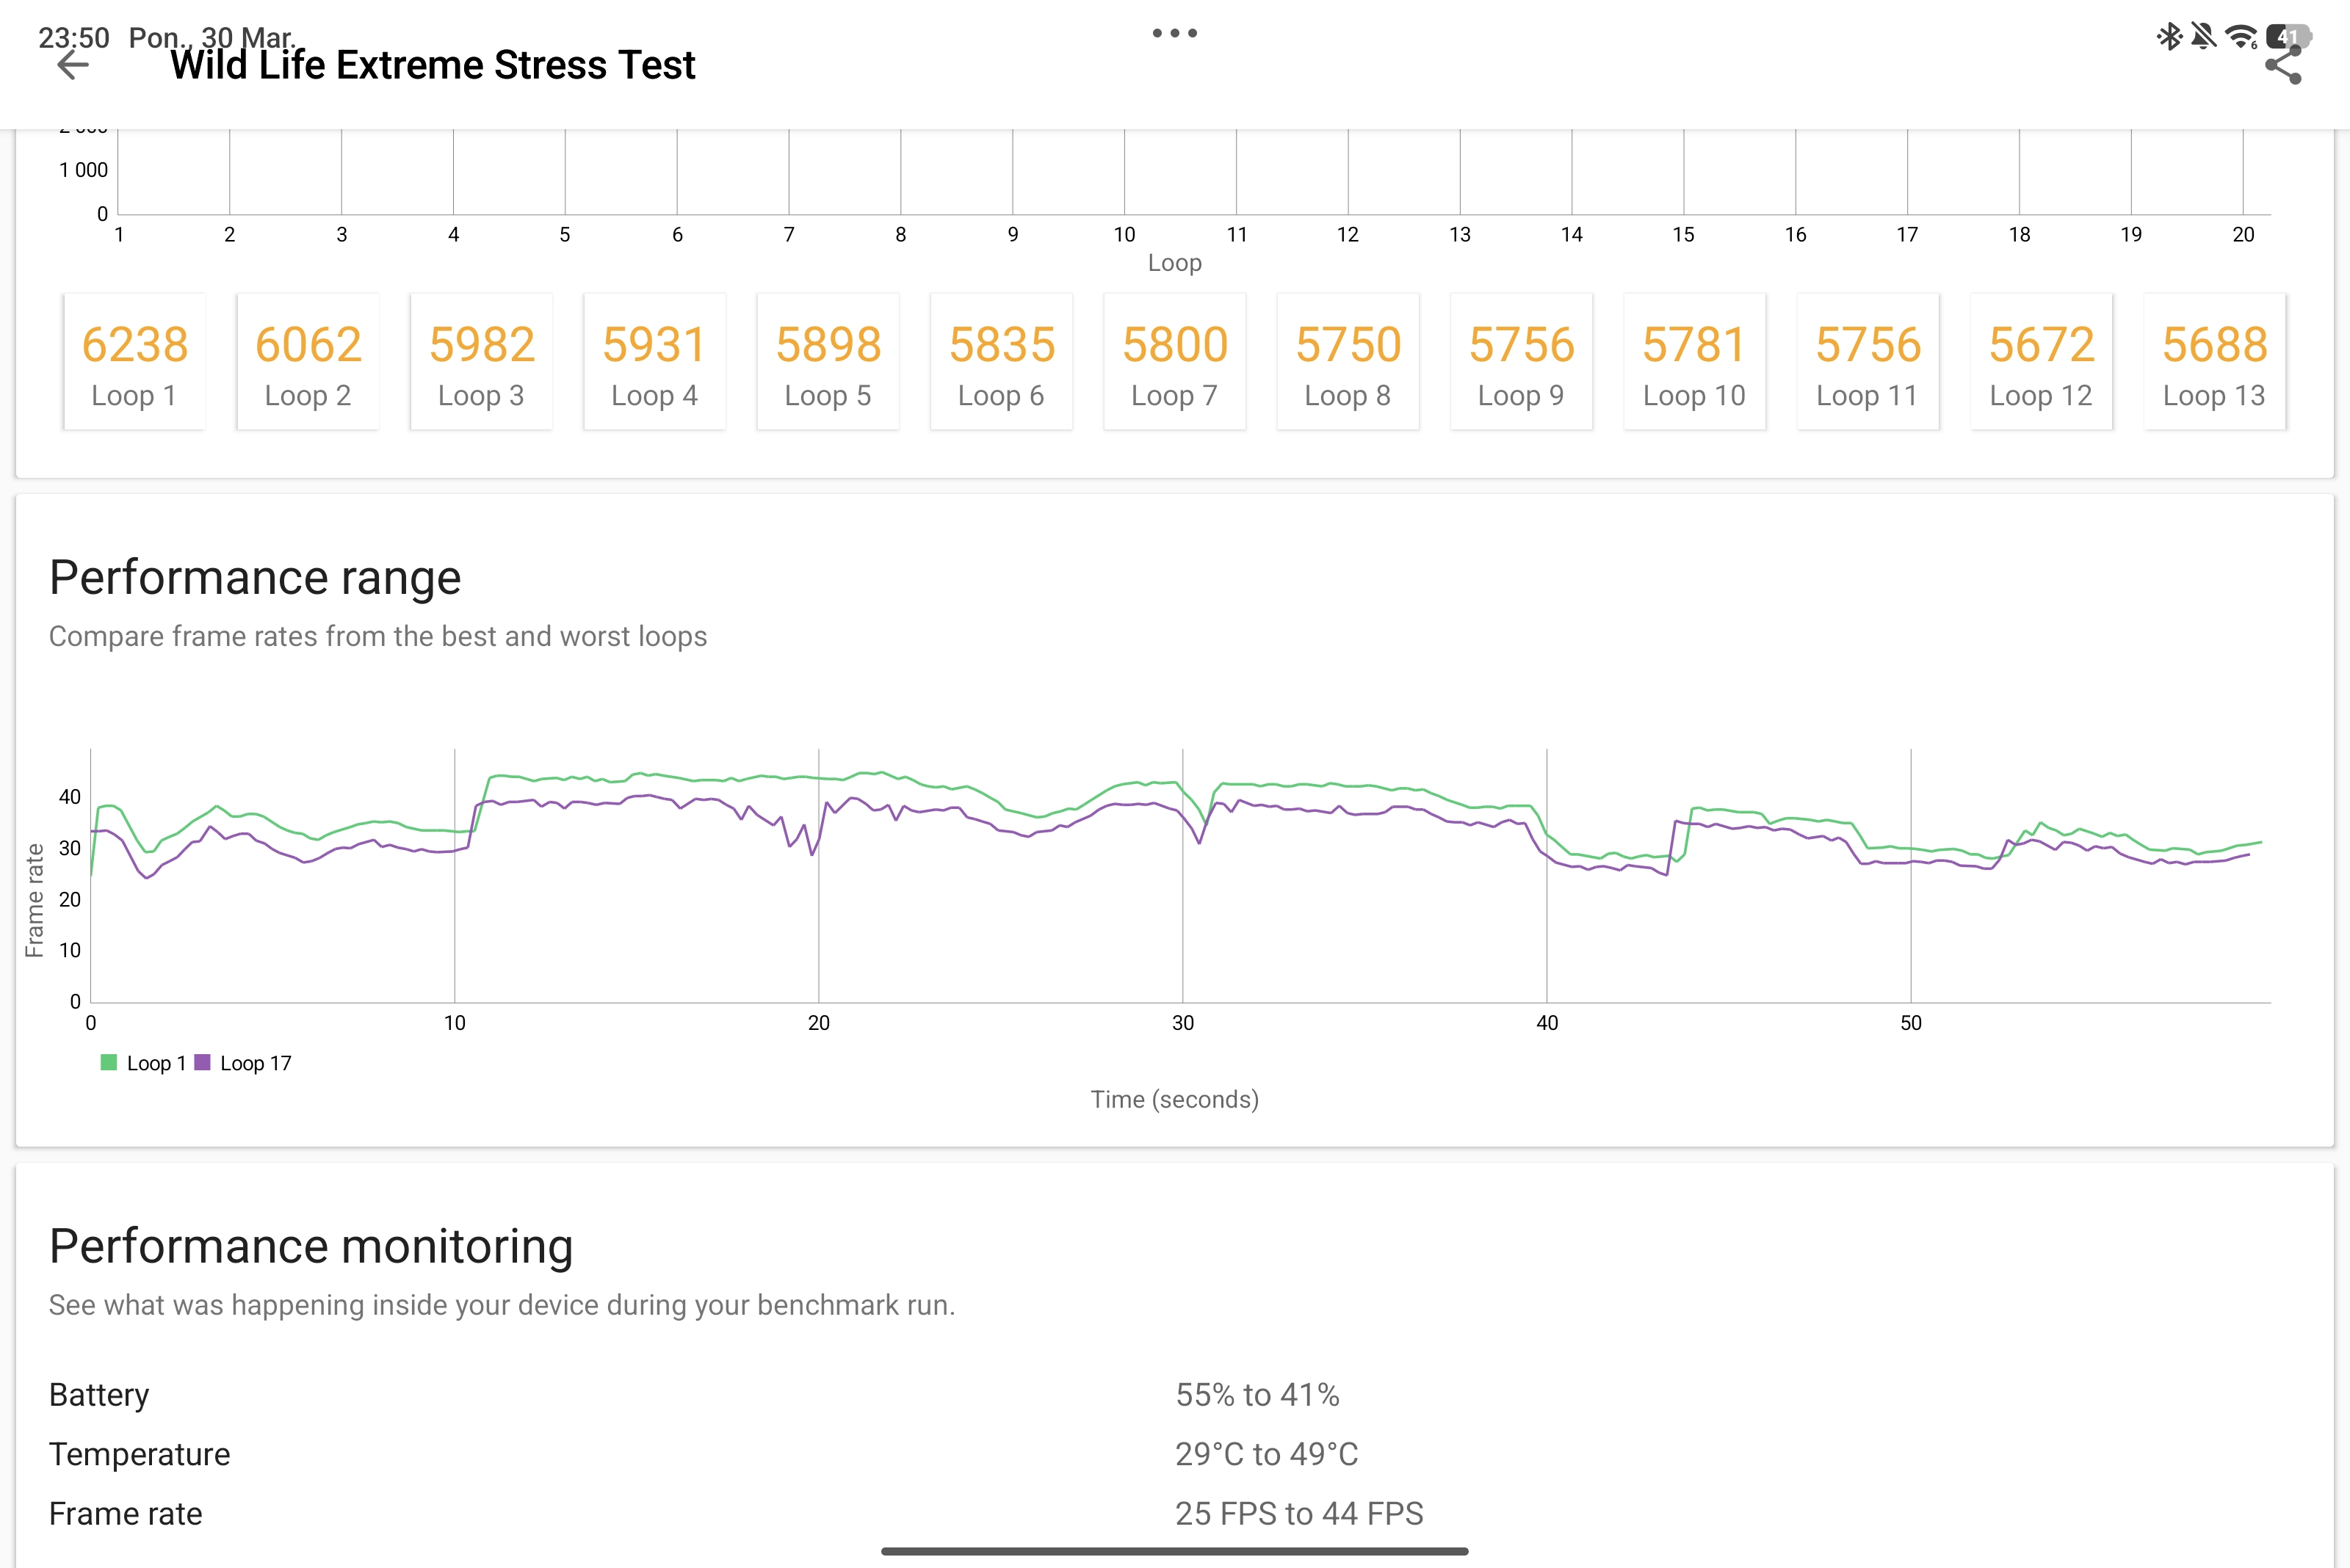Tap the Temperature monitoring row
Viewport: 2350px width, 1568px height.
704,1453
